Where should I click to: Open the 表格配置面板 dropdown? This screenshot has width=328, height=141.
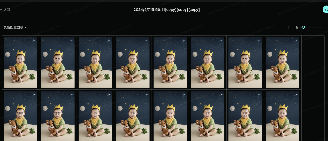(15, 27)
